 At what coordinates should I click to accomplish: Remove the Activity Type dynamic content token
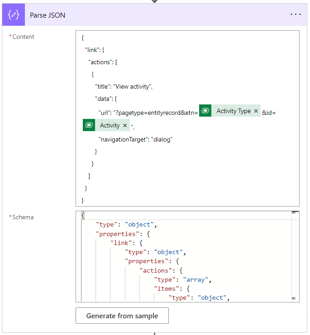[x=256, y=111]
